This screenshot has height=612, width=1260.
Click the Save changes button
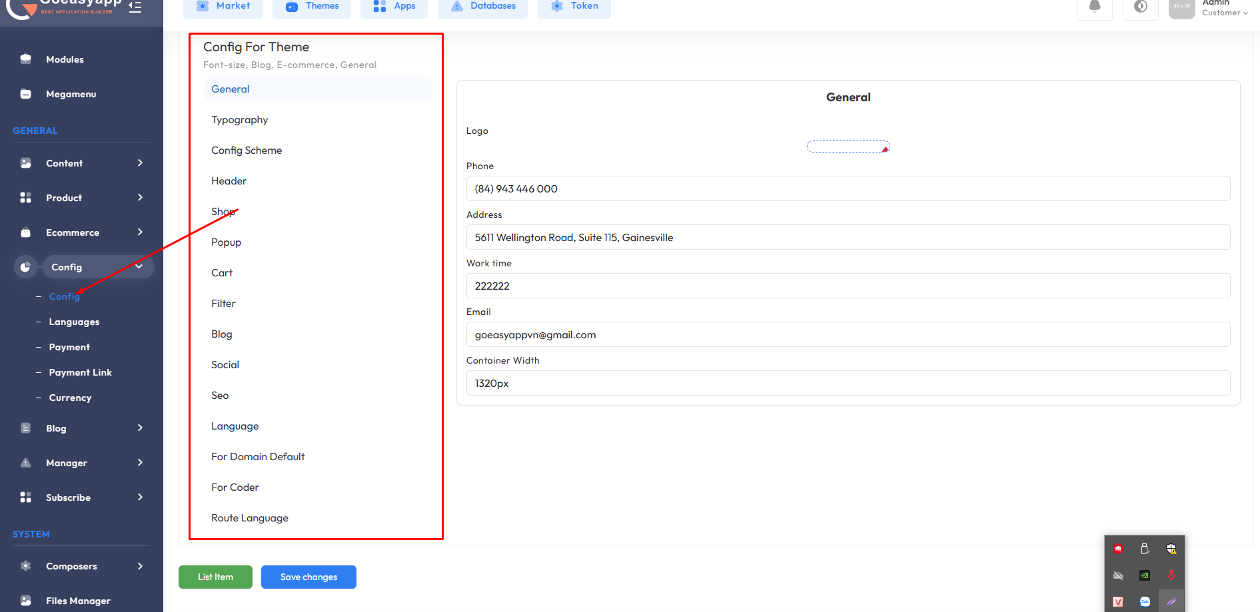click(309, 577)
